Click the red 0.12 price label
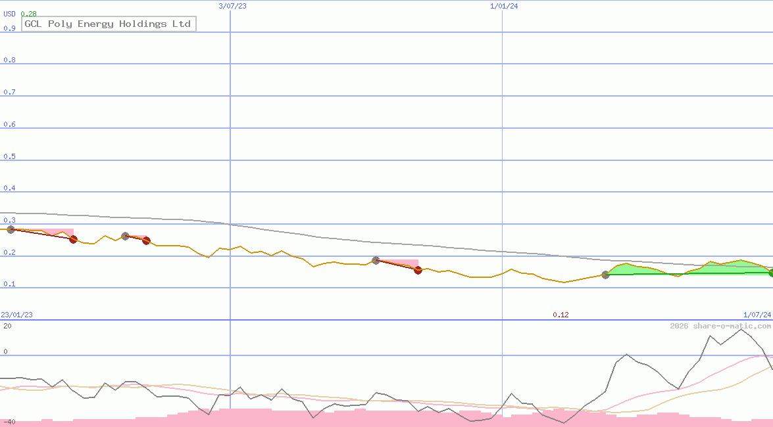The width and height of the screenshot is (773, 427). pos(561,315)
